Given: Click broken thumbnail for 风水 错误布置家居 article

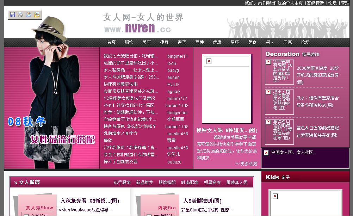Looking at the screenshot, I should click(x=279, y=102).
